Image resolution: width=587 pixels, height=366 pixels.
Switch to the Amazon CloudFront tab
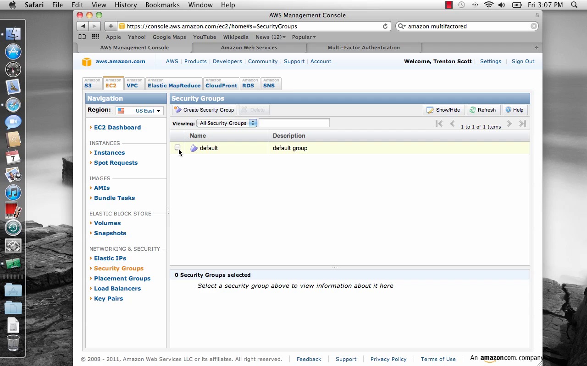[221, 83]
